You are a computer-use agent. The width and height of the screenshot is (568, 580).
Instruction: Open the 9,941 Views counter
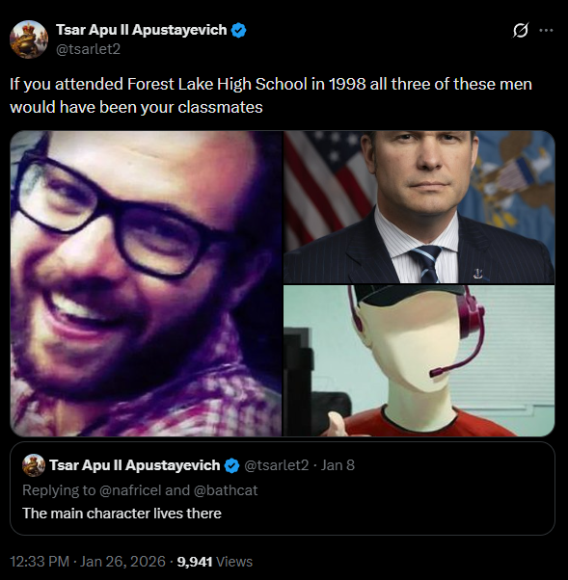[x=215, y=562]
